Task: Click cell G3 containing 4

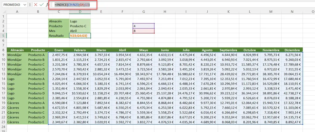Action: point(144,26)
